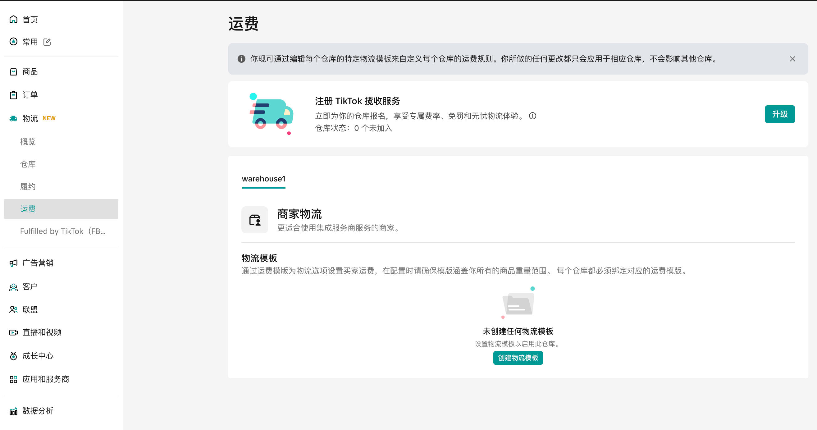This screenshot has height=430, width=817.
Task: Go to the 履约 fulfillment submenu item
Action: [x=28, y=186]
